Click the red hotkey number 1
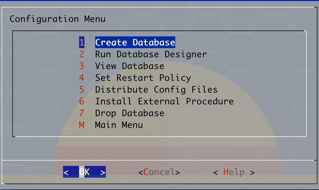Screen dimensions: 319x190 click(x=81, y=43)
